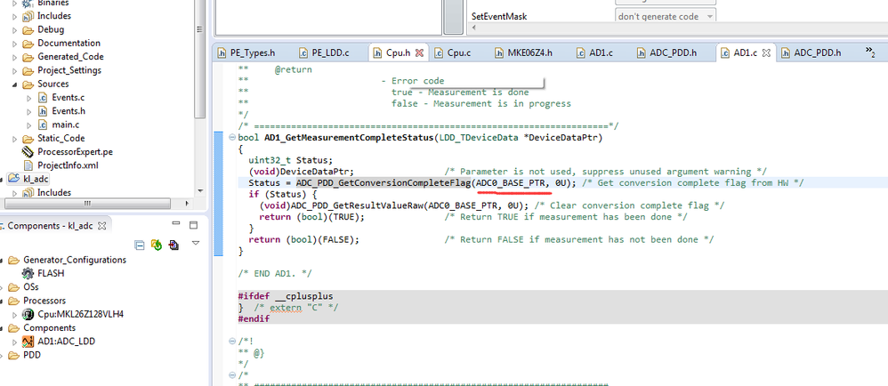888x386 pixels.
Task: Close the active AD1.c editor tab
Action: 766,52
